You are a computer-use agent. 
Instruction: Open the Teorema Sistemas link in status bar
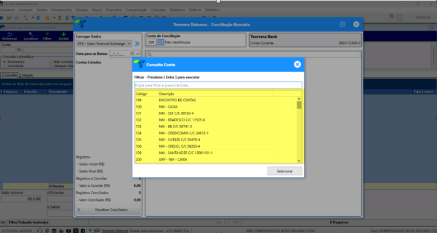(115, 231)
